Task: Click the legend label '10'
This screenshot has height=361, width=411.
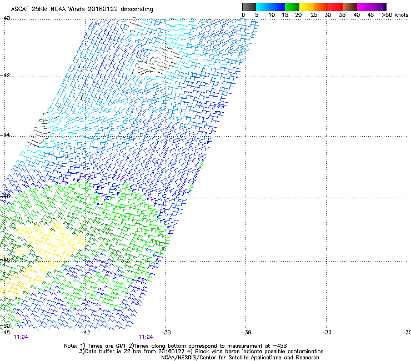Action: 272,15
